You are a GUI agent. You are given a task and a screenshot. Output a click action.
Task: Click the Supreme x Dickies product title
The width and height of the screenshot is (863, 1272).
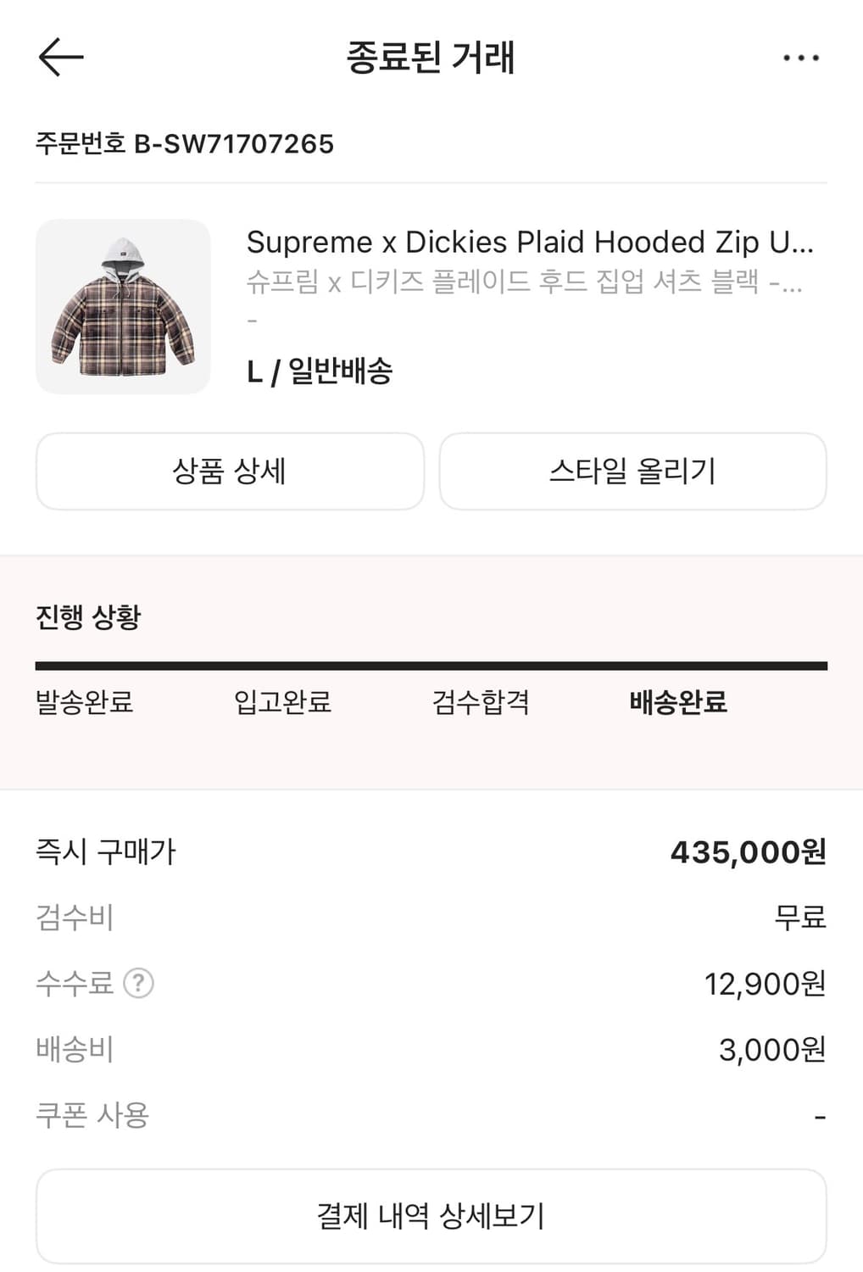click(530, 243)
